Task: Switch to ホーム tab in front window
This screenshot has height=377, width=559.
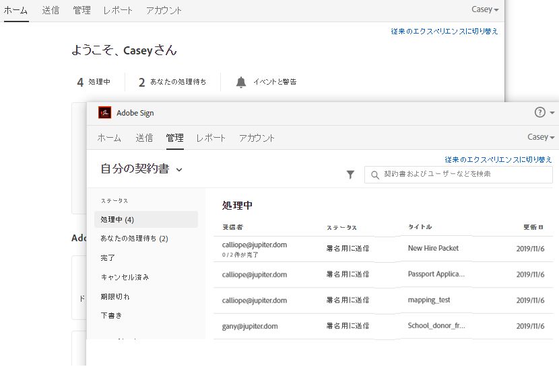Action: [109, 138]
